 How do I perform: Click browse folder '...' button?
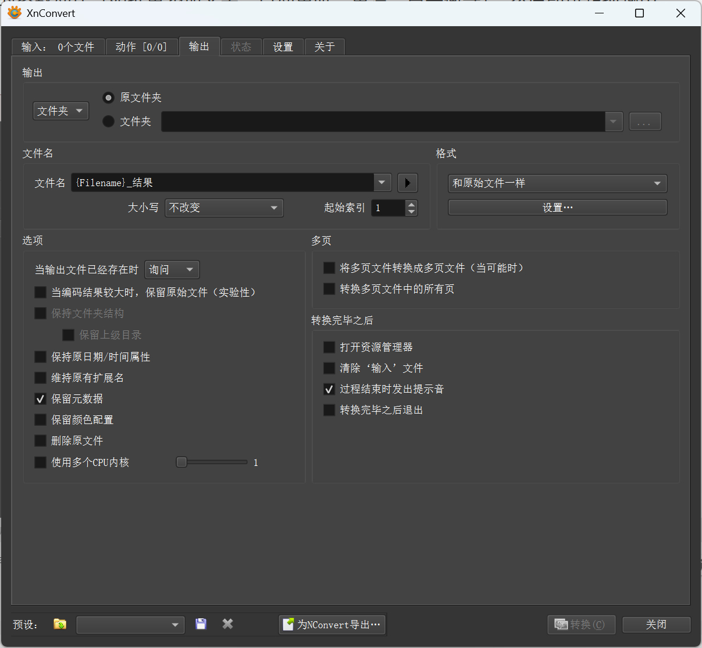pos(645,122)
